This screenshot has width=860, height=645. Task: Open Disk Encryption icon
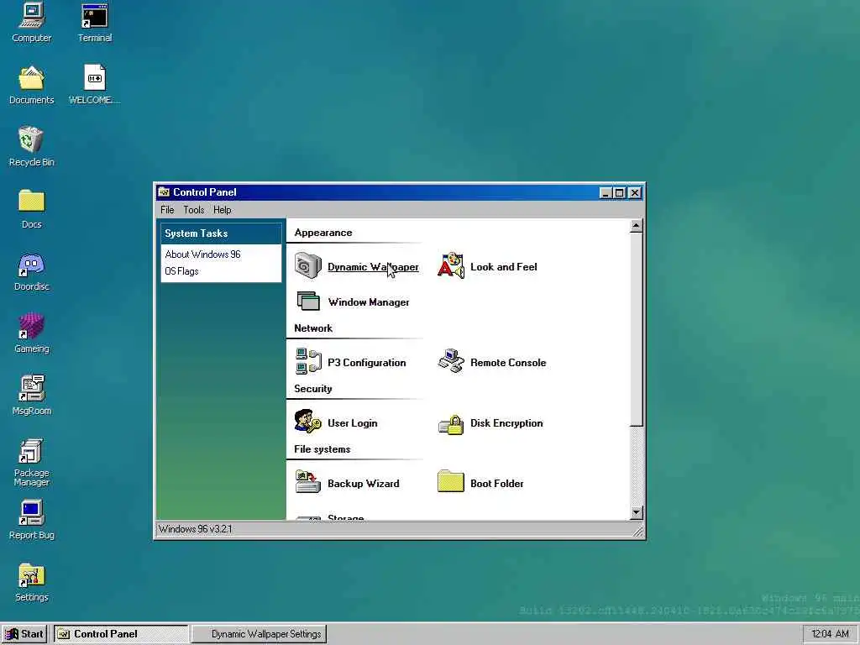click(451, 424)
